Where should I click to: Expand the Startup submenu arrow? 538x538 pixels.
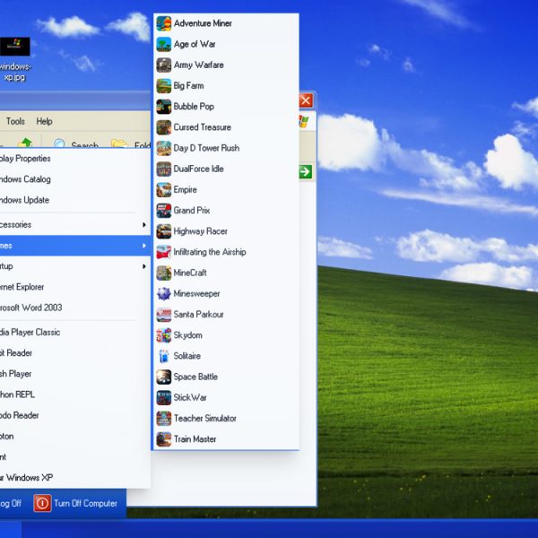[144, 266]
